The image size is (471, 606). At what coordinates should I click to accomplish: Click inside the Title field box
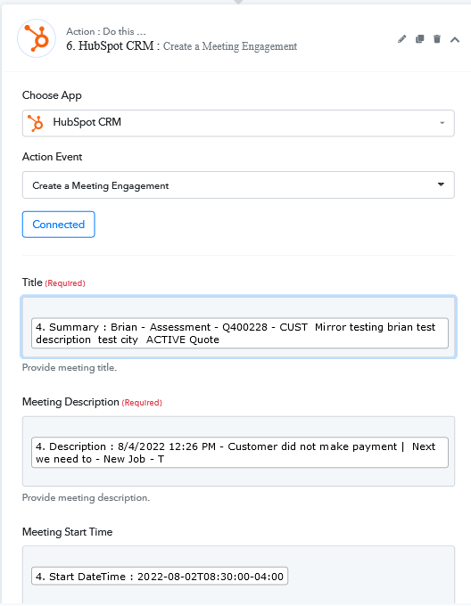pyautogui.click(x=238, y=327)
